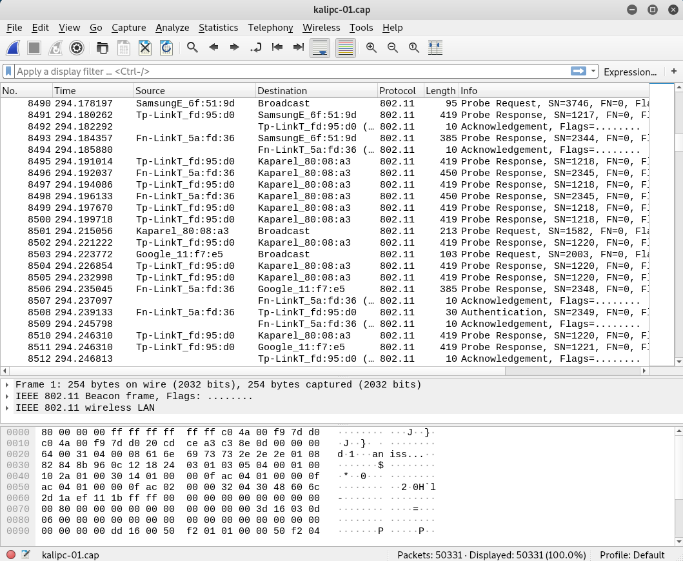This screenshot has height=561, width=683.
Task: Open the Analyze menu
Action: tap(172, 28)
